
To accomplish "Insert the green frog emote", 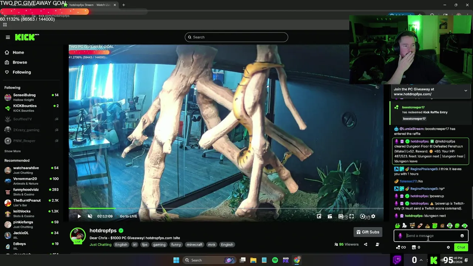I will (x=398, y=226).
